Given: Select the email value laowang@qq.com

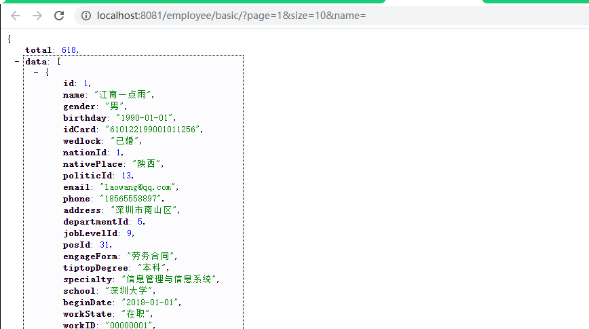Looking at the screenshot, I should 138,187.
